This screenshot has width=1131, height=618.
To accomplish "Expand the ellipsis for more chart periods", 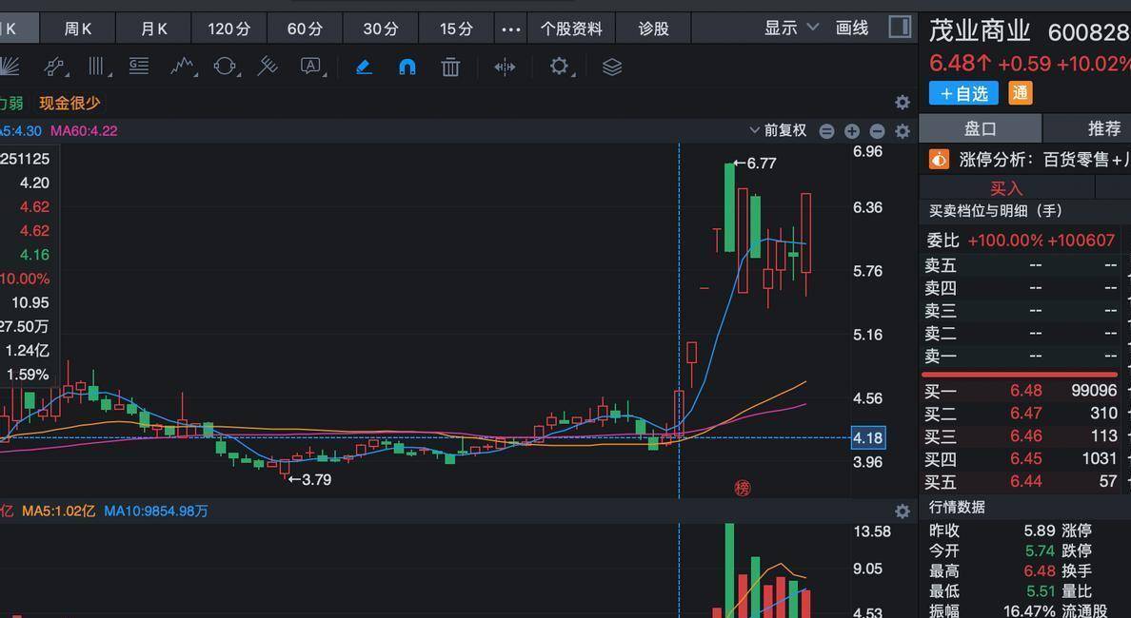I will point(510,29).
